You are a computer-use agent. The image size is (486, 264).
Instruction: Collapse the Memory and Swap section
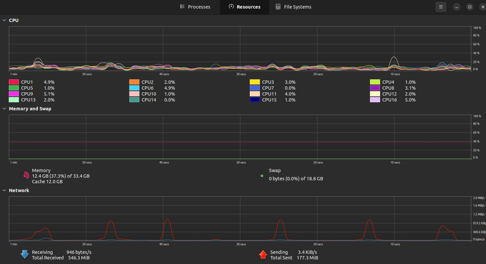pos(4,109)
